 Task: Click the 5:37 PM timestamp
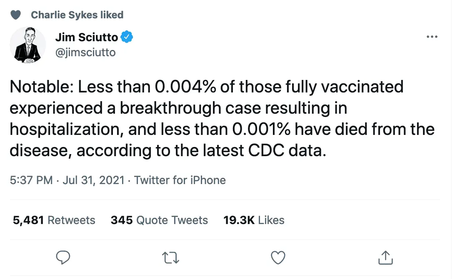point(31,180)
